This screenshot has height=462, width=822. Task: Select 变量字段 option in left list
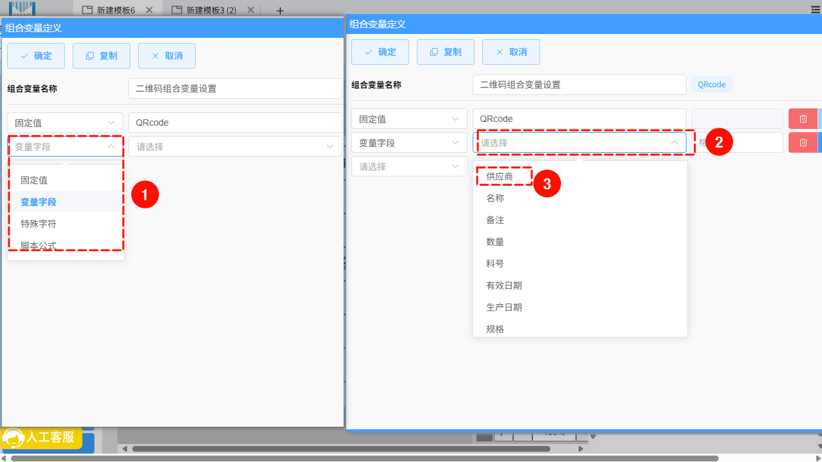(x=66, y=202)
